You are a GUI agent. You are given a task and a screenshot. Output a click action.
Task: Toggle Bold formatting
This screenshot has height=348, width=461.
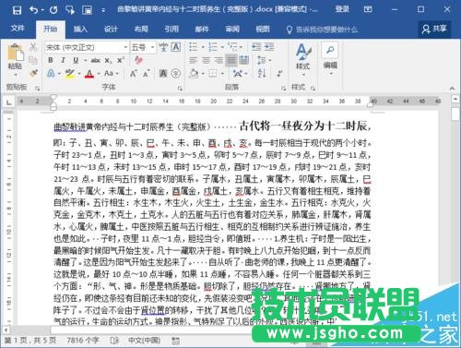pyautogui.click(x=51, y=60)
